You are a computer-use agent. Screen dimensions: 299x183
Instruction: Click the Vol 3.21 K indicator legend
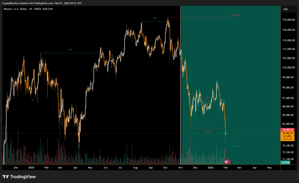[x=48, y=9]
